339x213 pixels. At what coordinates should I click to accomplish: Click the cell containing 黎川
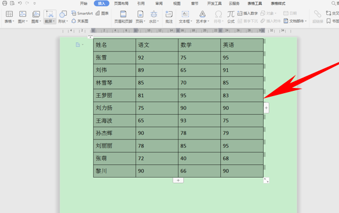(x=115, y=171)
